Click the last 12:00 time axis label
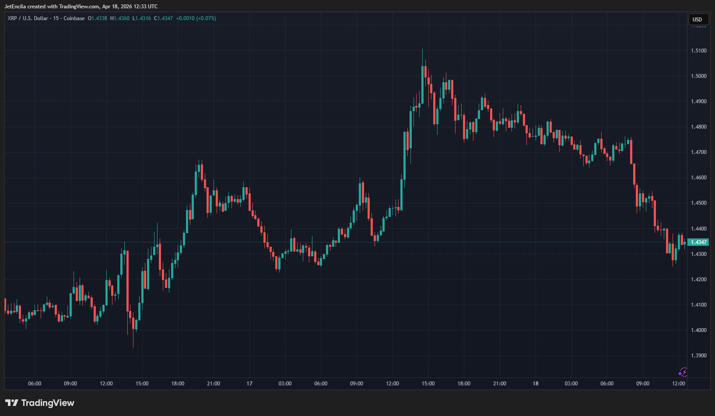 pos(679,384)
